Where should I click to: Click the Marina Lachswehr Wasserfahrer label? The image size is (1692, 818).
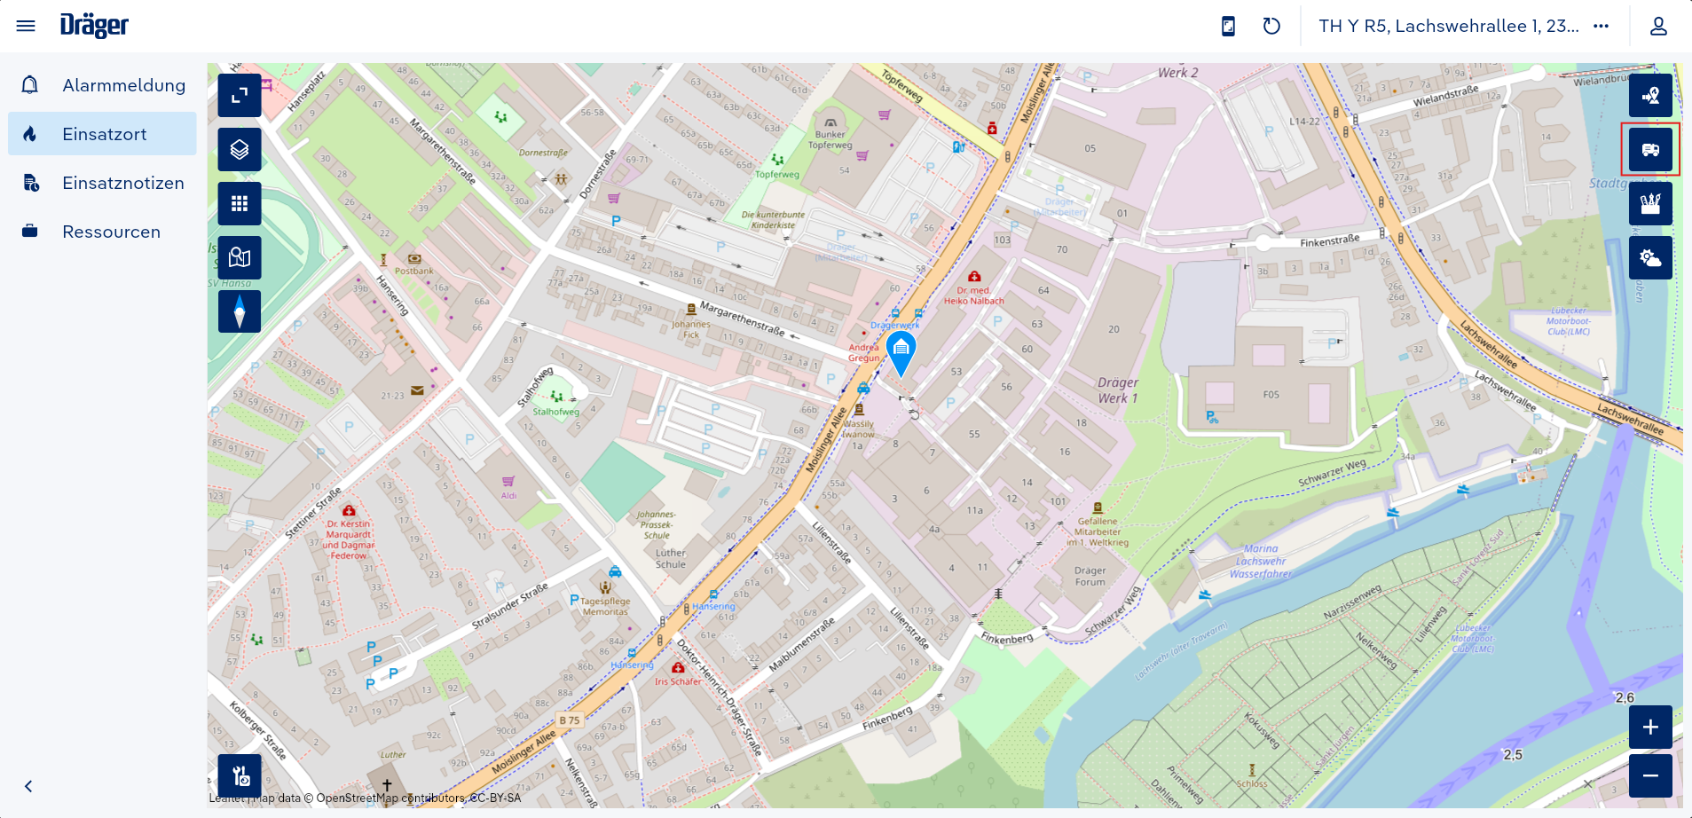point(1261,562)
